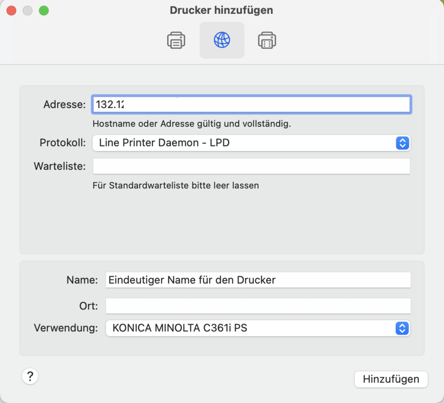Click the Verwendung label
This screenshot has height=403, width=444.
[66, 328]
